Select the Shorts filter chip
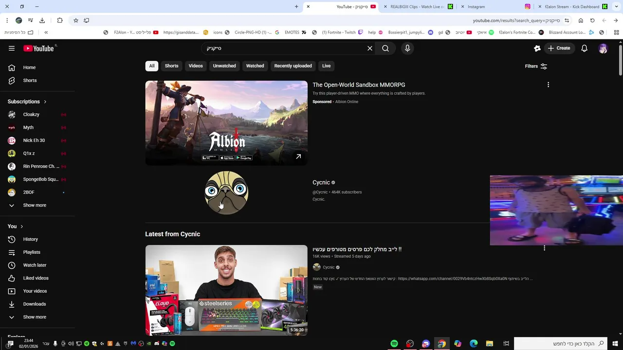623x350 pixels. [x=171, y=66]
